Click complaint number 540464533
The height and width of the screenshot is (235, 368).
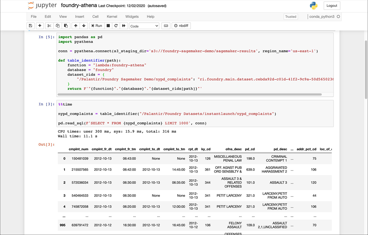(80, 196)
